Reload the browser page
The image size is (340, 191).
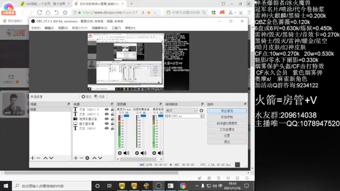(40, 13)
